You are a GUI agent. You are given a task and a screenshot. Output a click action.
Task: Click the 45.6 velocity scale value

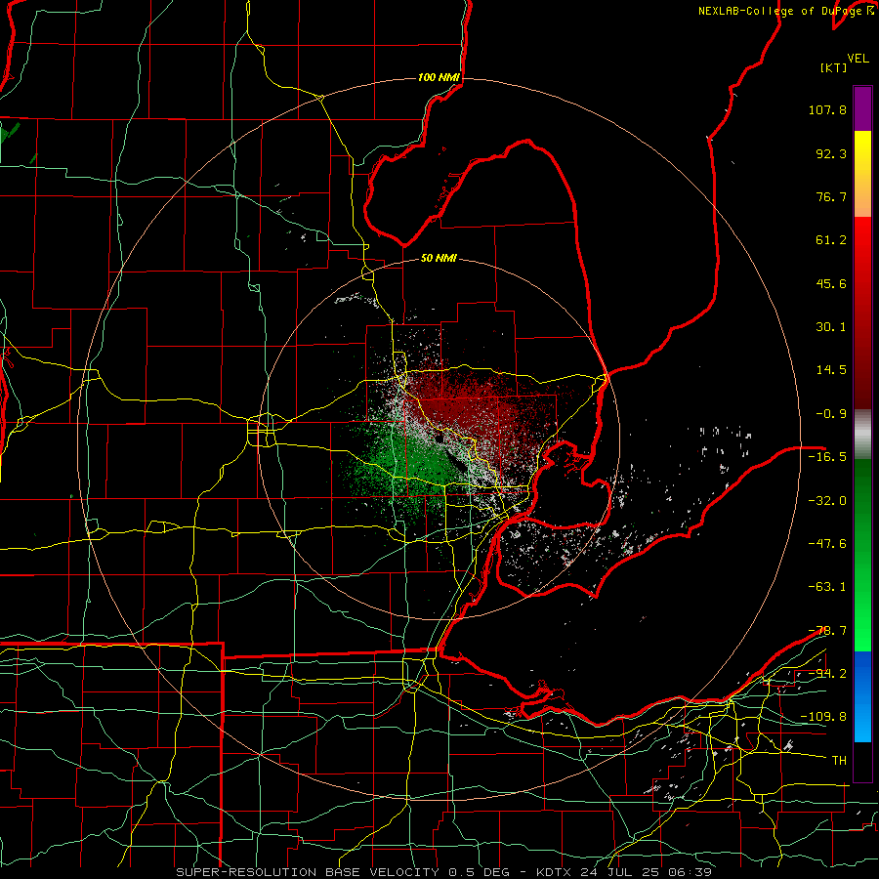click(831, 283)
